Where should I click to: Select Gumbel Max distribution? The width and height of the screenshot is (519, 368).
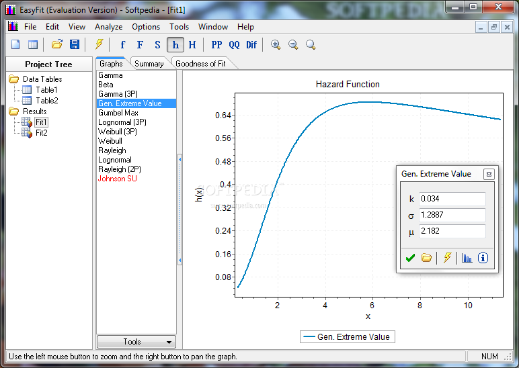(x=136, y=113)
